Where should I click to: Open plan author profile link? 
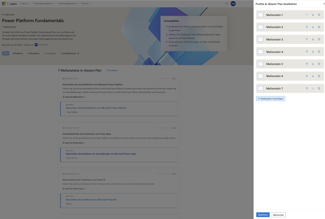pyautogui.click(x=43, y=45)
